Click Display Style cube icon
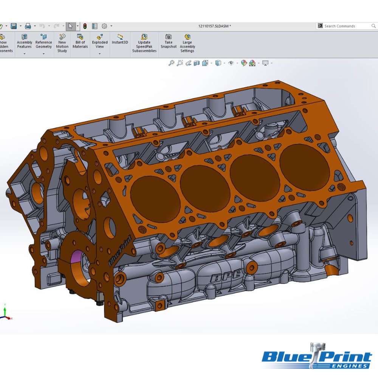The width and height of the screenshot is (378, 378). click(x=218, y=63)
